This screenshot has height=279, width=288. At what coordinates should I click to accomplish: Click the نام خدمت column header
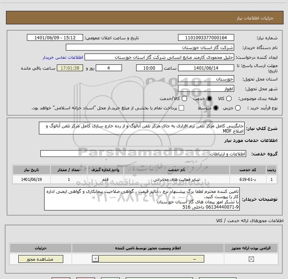[177, 170]
